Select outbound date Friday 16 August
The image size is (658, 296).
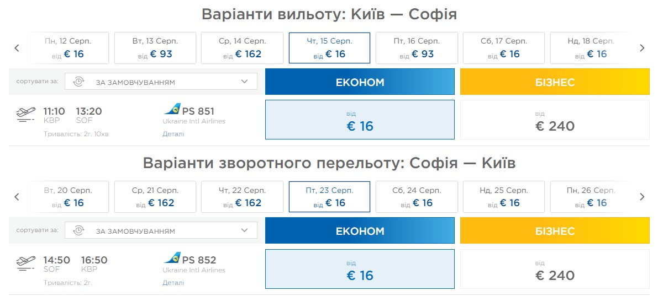coord(417,48)
